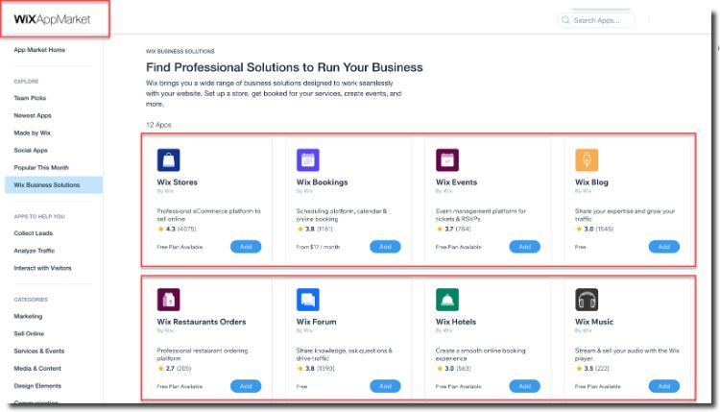720x412 pixels.
Task: Add the Wix Events app
Action: [x=524, y=247]
